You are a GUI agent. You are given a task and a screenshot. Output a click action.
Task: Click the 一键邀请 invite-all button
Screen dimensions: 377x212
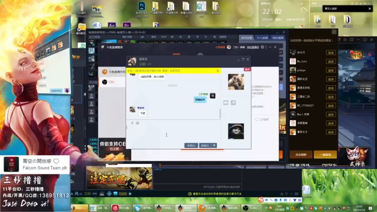coord(325,155)
